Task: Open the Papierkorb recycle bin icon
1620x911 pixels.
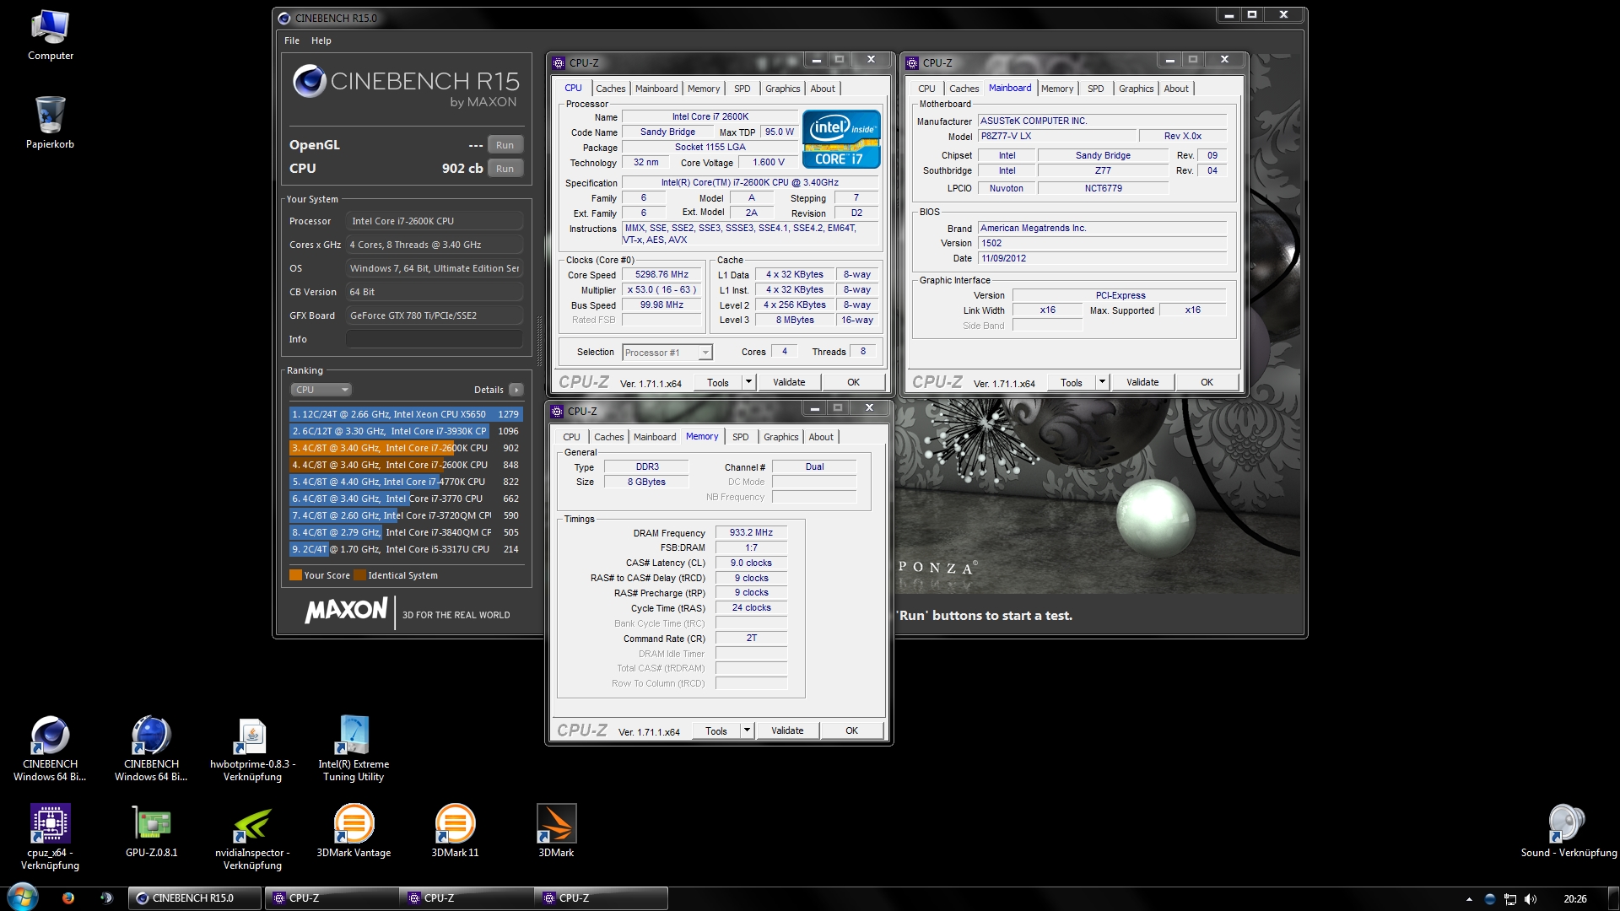Action: click(x=50, y=122)
